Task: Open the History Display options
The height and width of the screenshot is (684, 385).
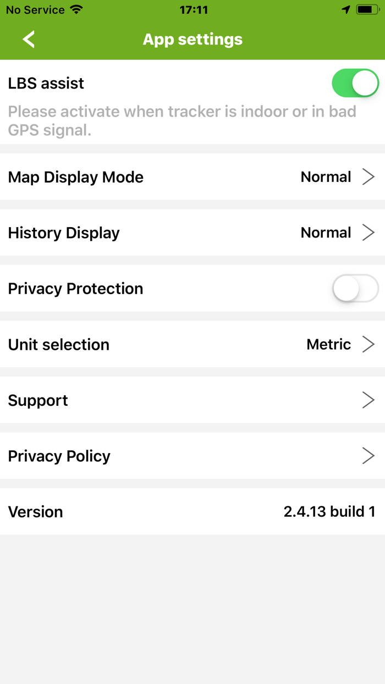Action: coord(193,232)
